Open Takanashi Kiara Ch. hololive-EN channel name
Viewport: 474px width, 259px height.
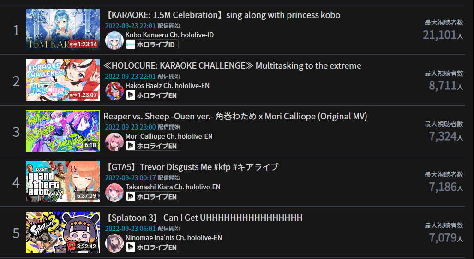point(173,187)
